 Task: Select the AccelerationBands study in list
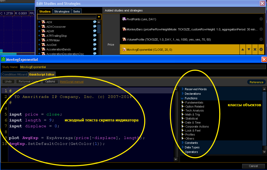point(58,49)
